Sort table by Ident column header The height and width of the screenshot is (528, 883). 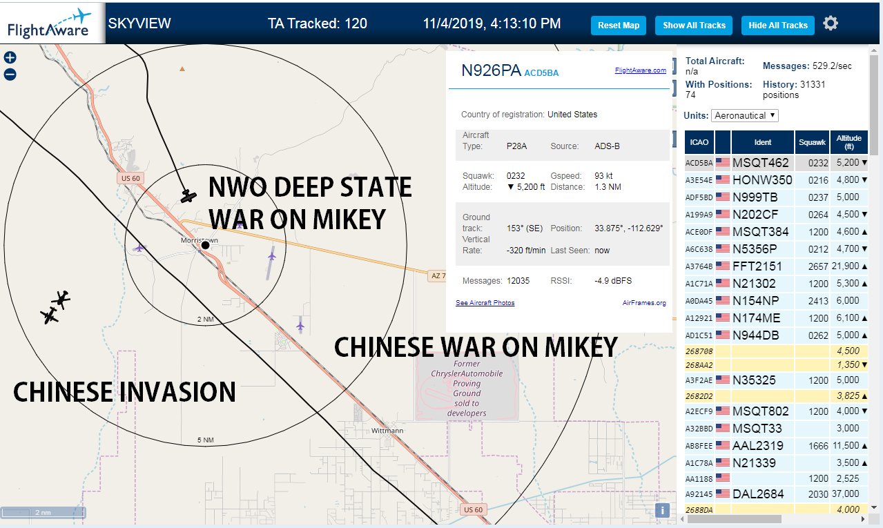[763, 142]
